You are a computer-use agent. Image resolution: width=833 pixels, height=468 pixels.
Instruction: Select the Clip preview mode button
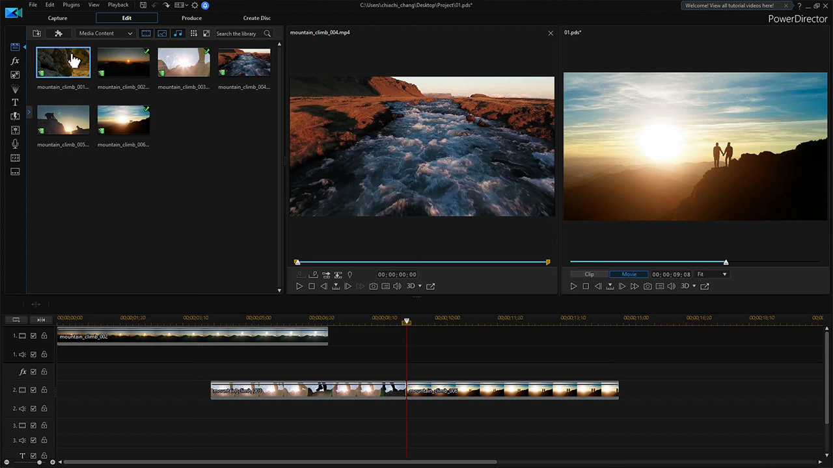click(x=589, y=274)
